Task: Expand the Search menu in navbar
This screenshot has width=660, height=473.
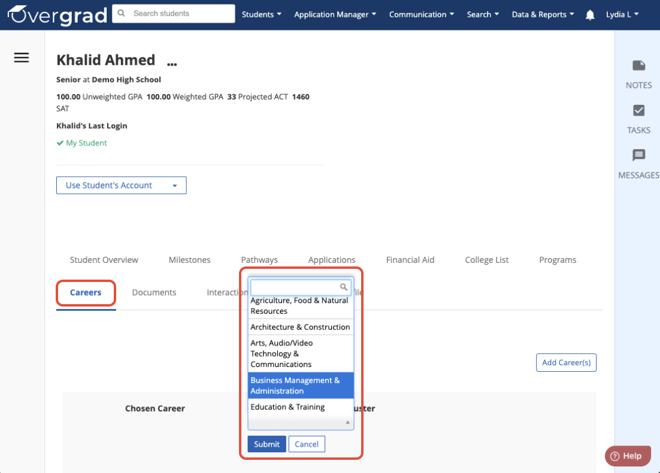Action: 483,14
